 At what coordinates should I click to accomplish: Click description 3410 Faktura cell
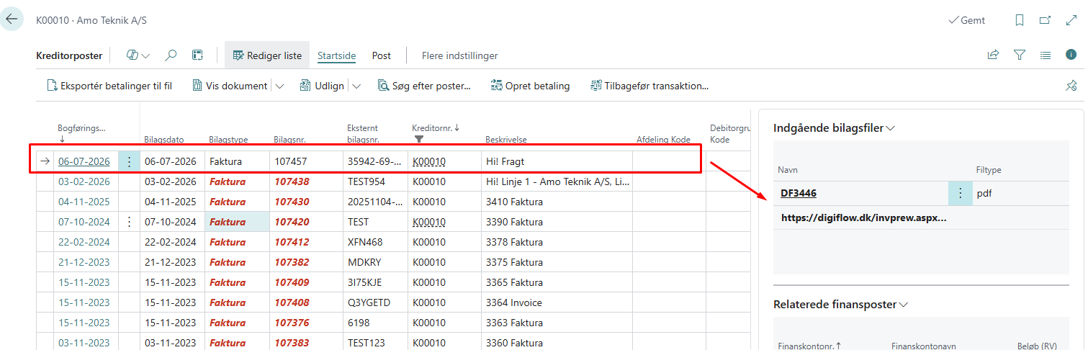point(557,202)
